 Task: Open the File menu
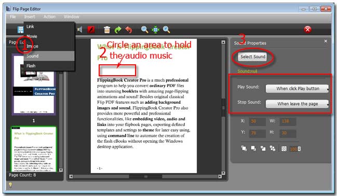(x=13, y=17)
